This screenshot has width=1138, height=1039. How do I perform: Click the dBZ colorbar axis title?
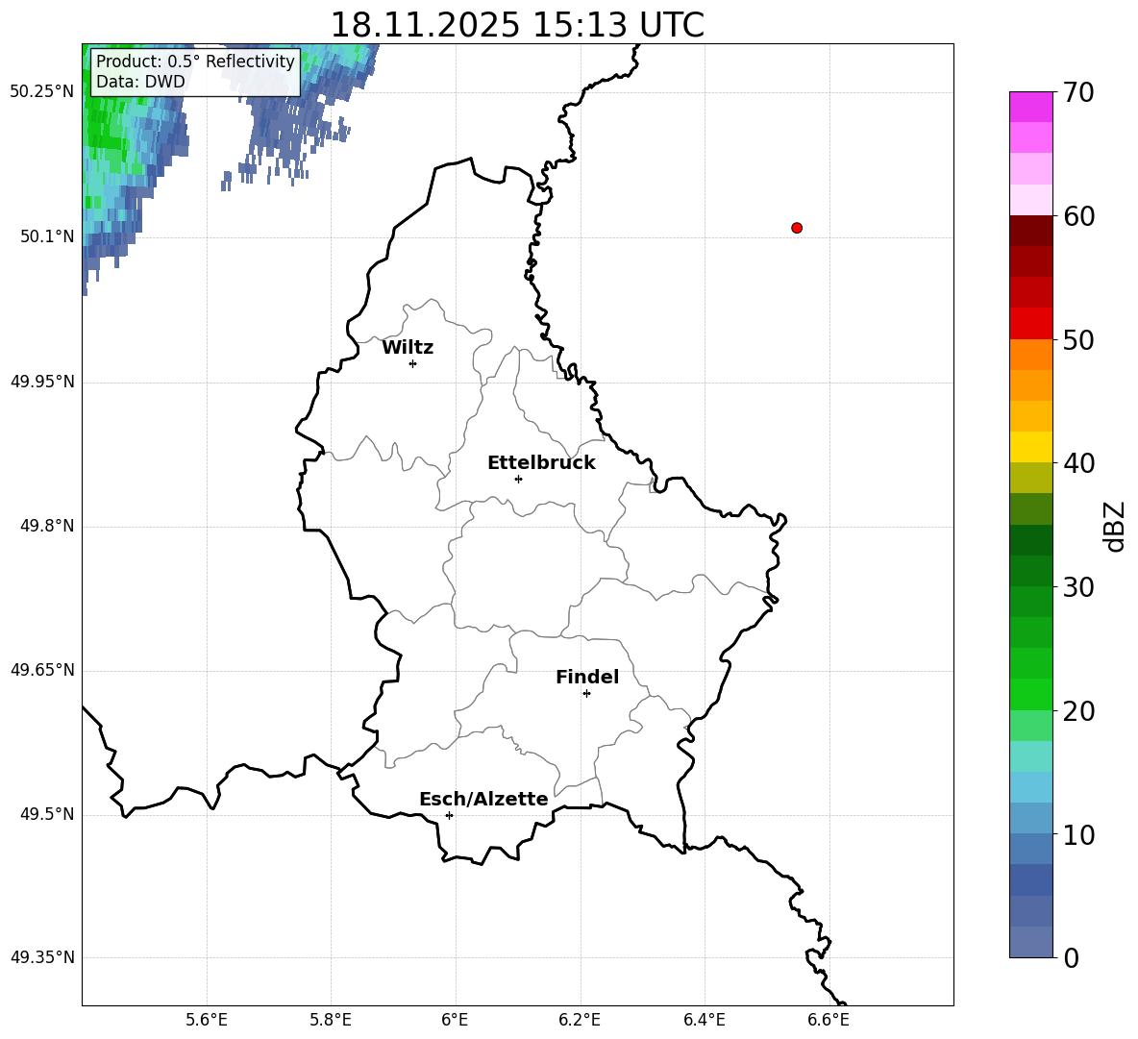1113,526
